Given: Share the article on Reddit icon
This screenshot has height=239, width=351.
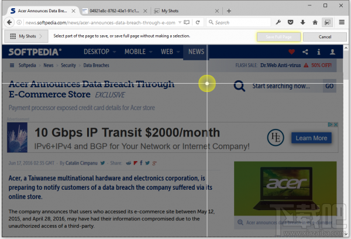Looking at the screenshot, I should (x=129, y=163).
